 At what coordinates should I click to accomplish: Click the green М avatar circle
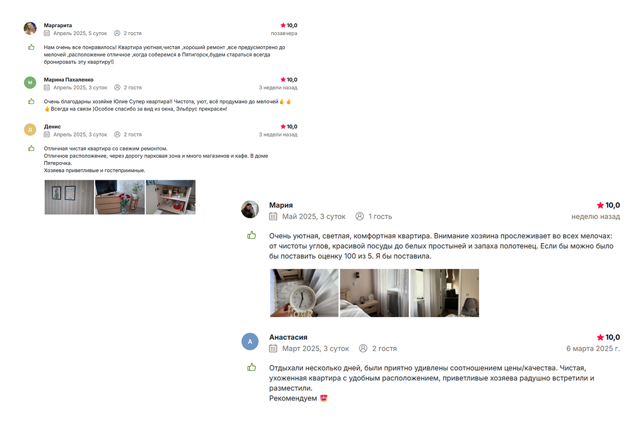click(30, 83)
